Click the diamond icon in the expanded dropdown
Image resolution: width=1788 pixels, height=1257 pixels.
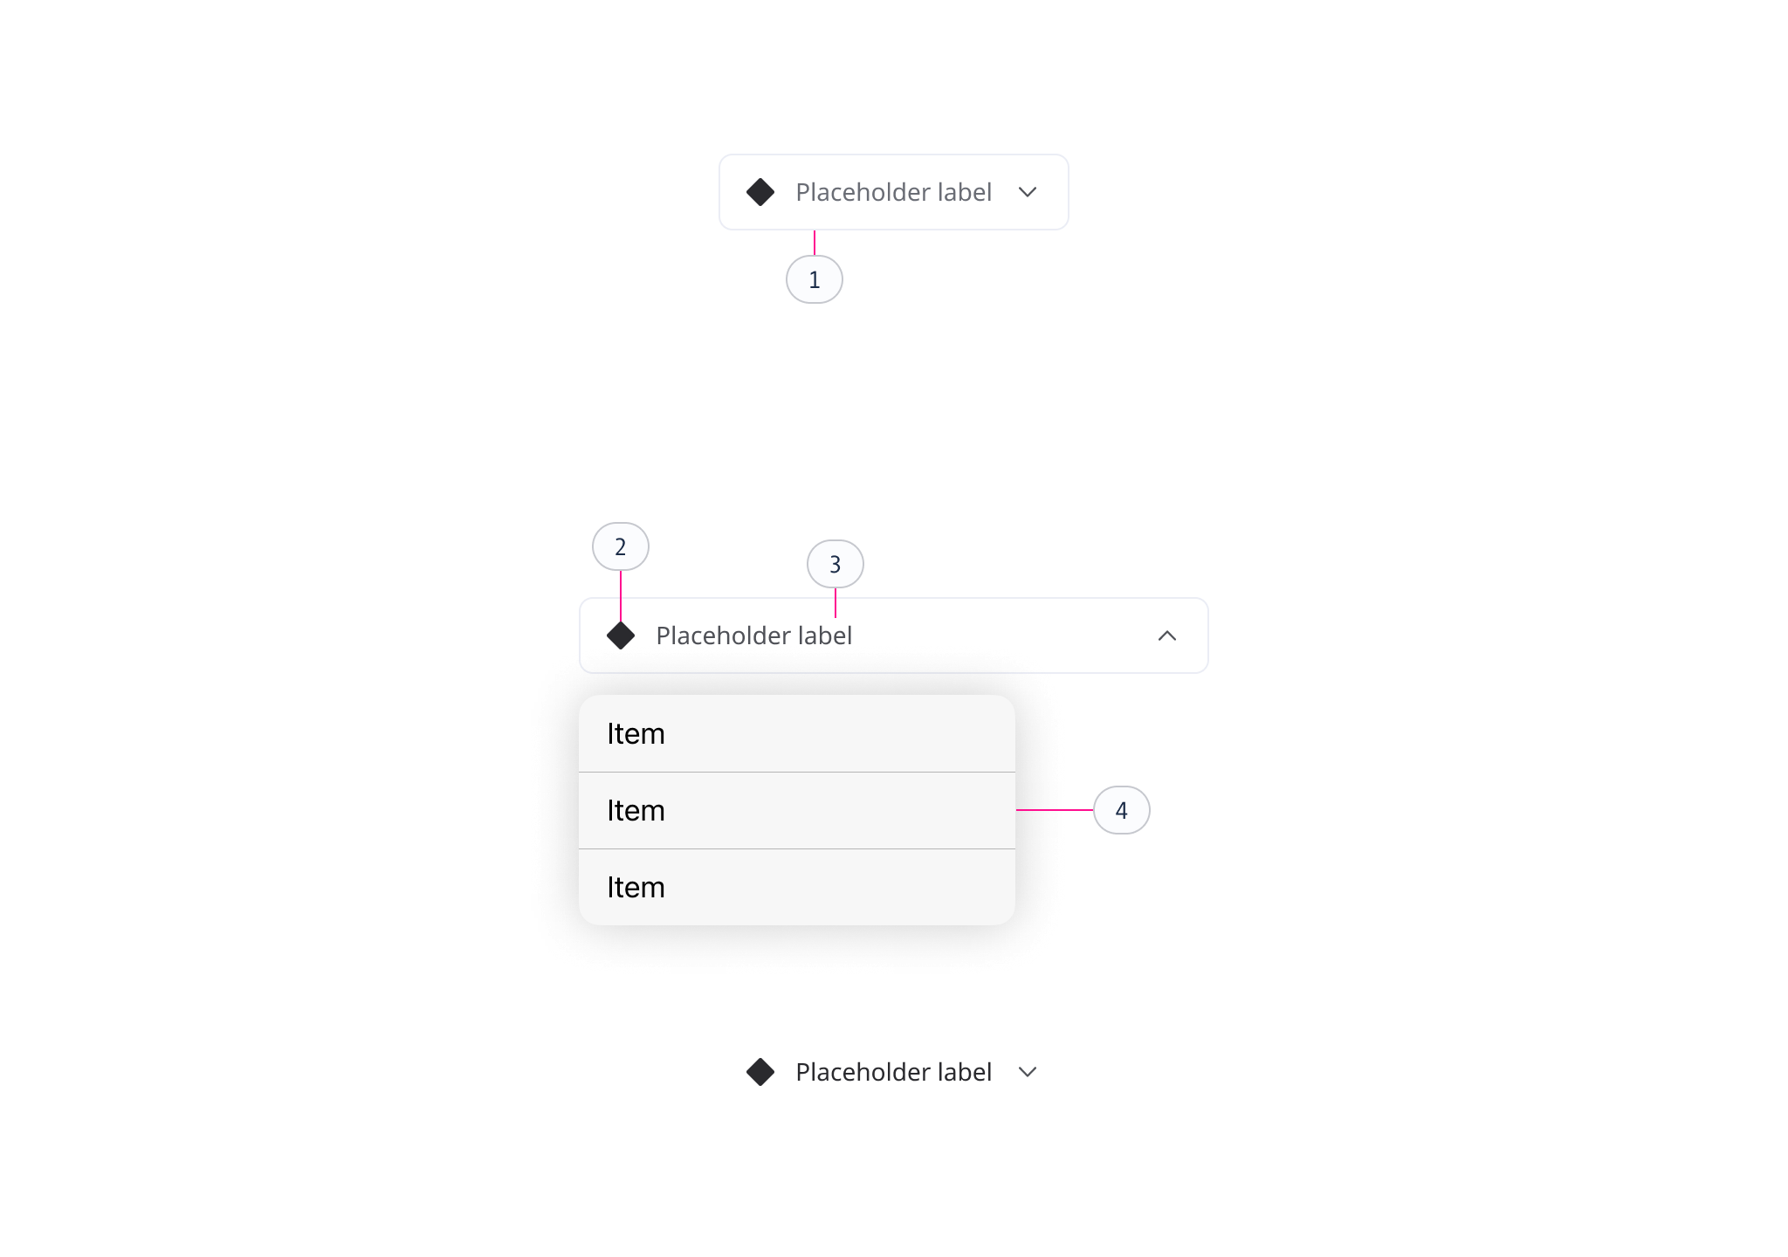point(622,635)
